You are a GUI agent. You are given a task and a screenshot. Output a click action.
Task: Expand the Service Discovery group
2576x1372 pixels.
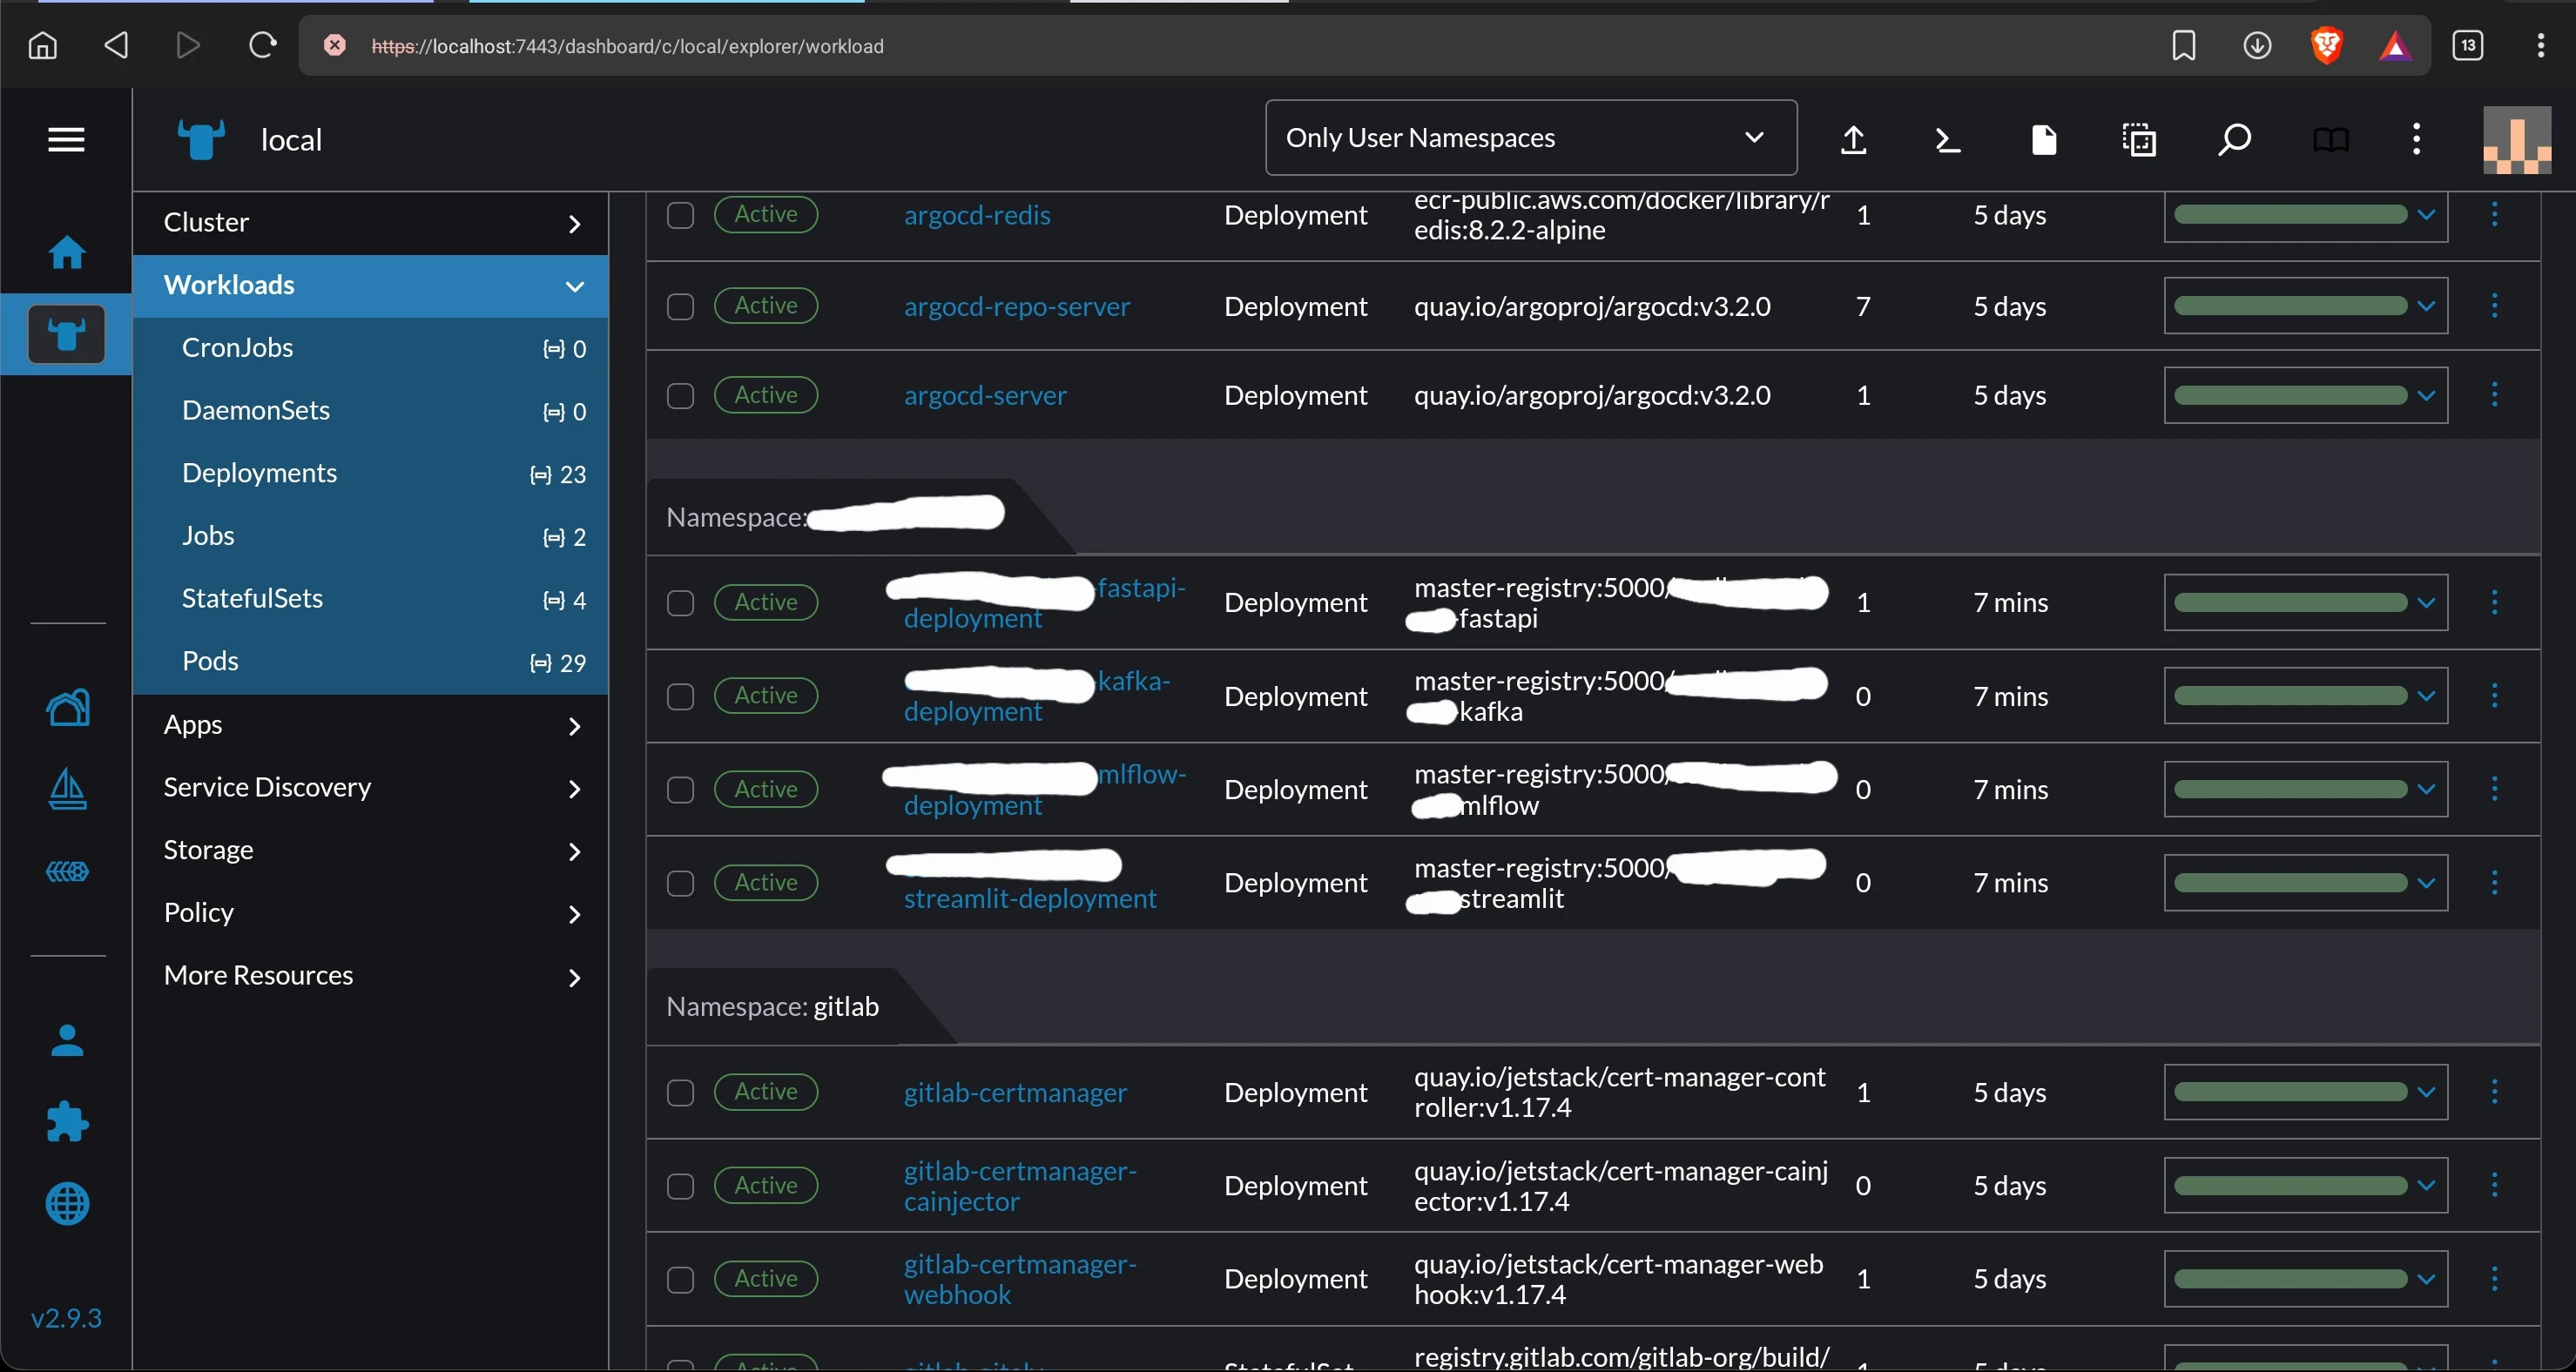pos(370,788)
